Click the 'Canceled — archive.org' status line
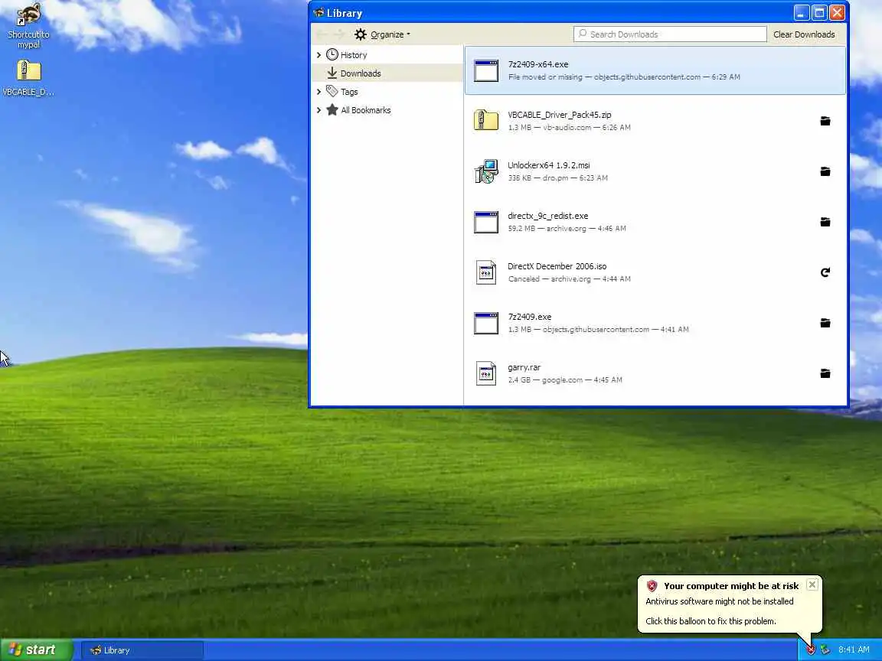The image size is (882, 661). point(570,279)
